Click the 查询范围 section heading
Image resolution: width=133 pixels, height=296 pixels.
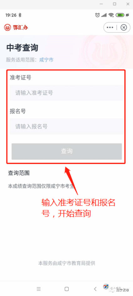pos(19,173)
